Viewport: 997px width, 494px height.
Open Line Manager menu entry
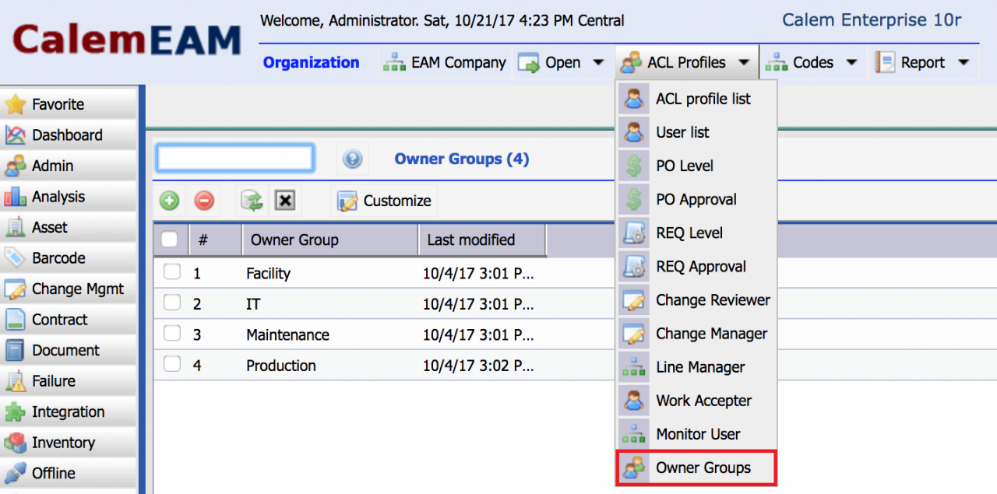(696, 367)
